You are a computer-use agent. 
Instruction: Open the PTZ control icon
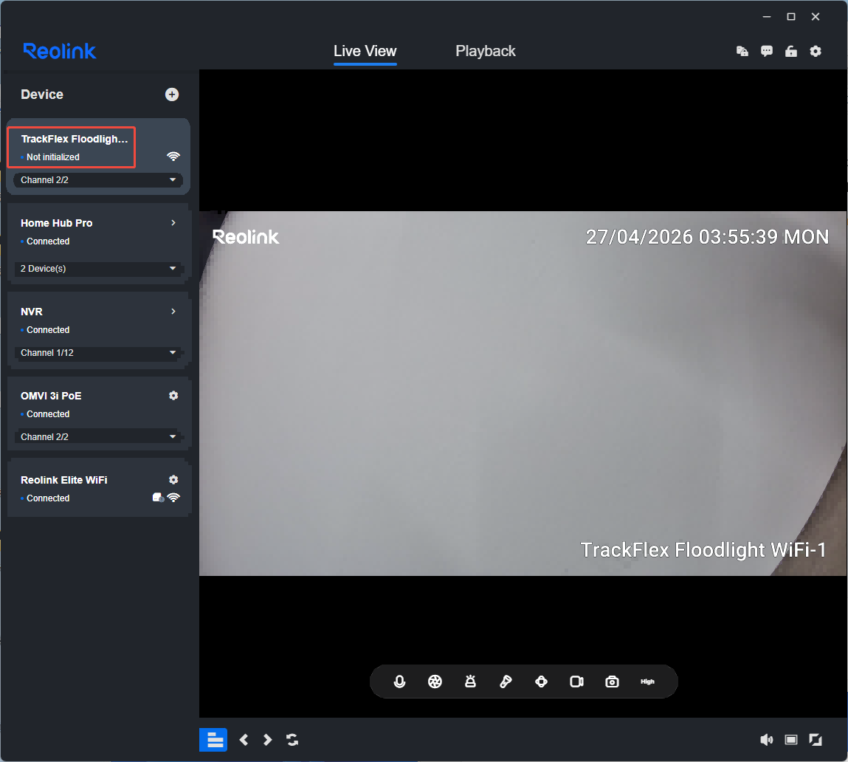pos(542,682)
